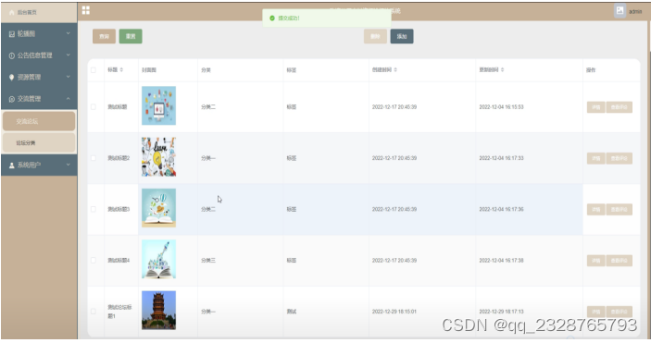Toggle the select-all checkbox in table header
The image size is (651, 343).
click(94, 69)
